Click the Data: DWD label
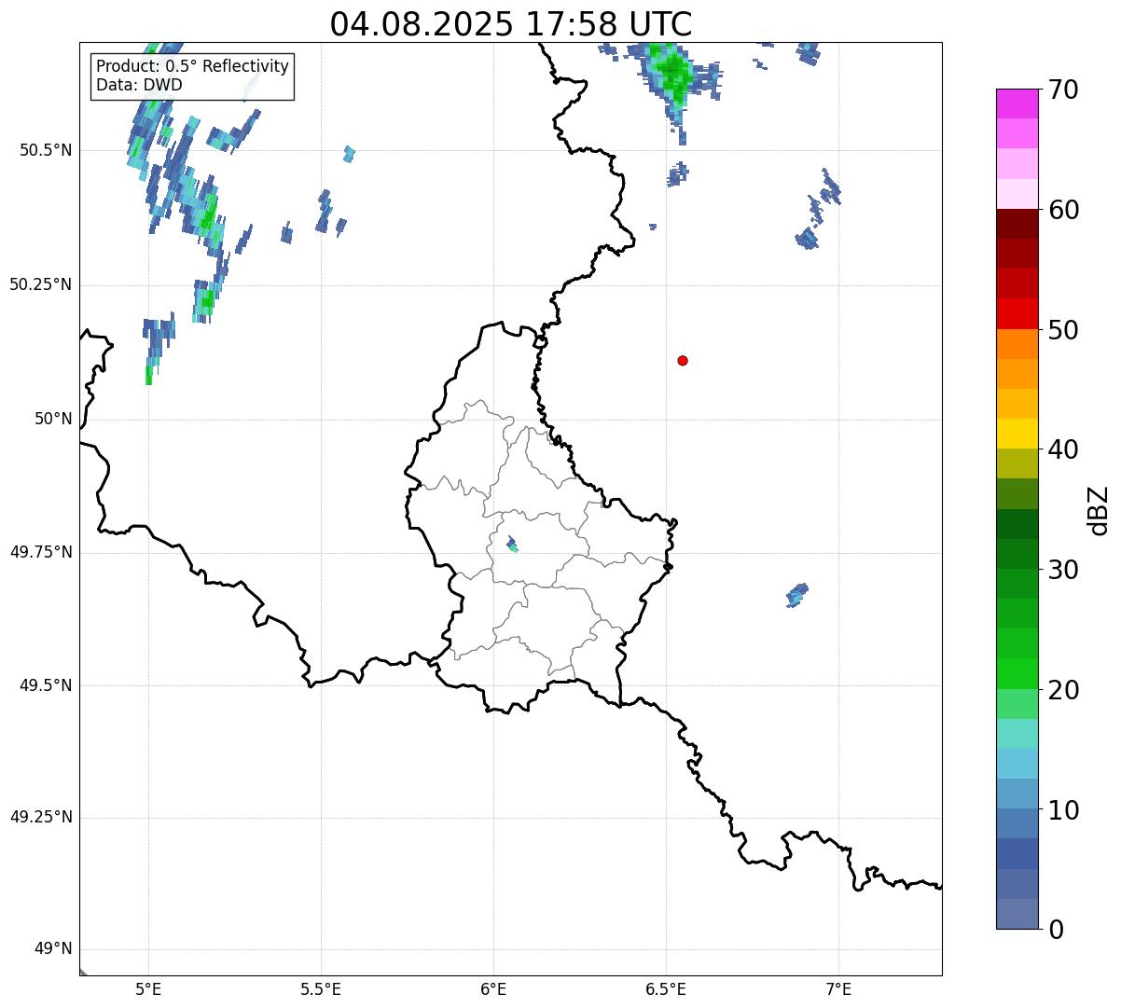 (x=139, y=85)
